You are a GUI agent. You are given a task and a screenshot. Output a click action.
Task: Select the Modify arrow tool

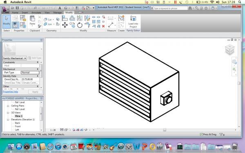[x=7, y=22]
